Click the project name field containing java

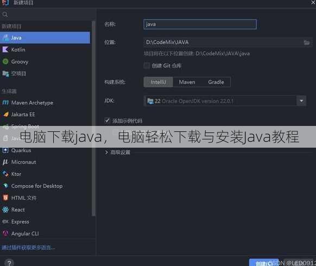200,24
